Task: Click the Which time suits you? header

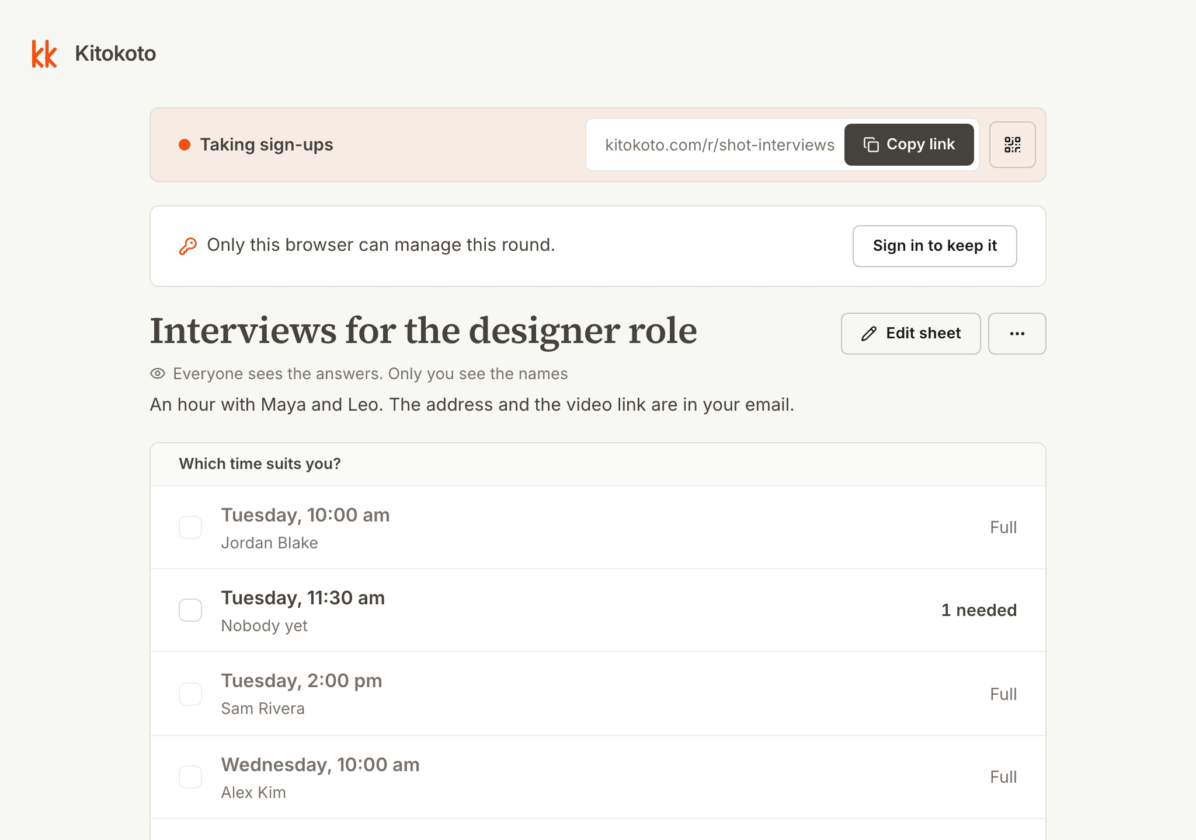Action: tap(260, 464)
